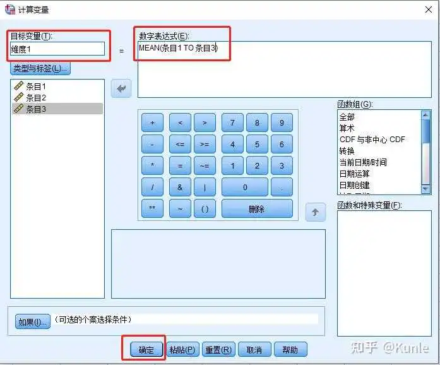Choose 转换 in the function group list
Screen dimensions: 440x365
(x=347, y=151)
